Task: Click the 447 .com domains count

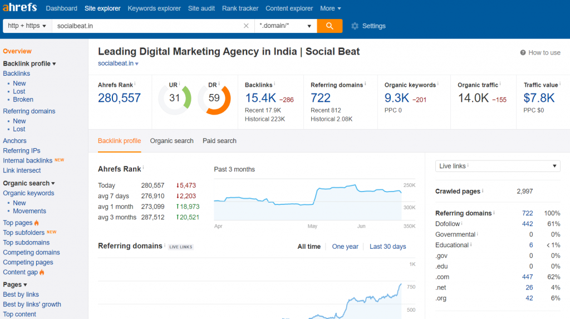Action: point(528,277)
